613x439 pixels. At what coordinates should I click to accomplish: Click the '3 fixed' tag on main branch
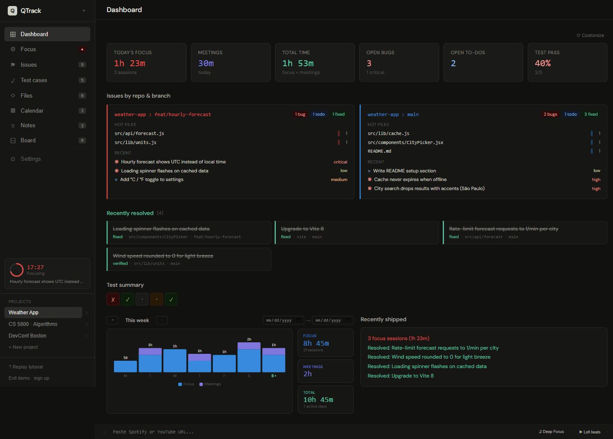[x=591, y=114]
